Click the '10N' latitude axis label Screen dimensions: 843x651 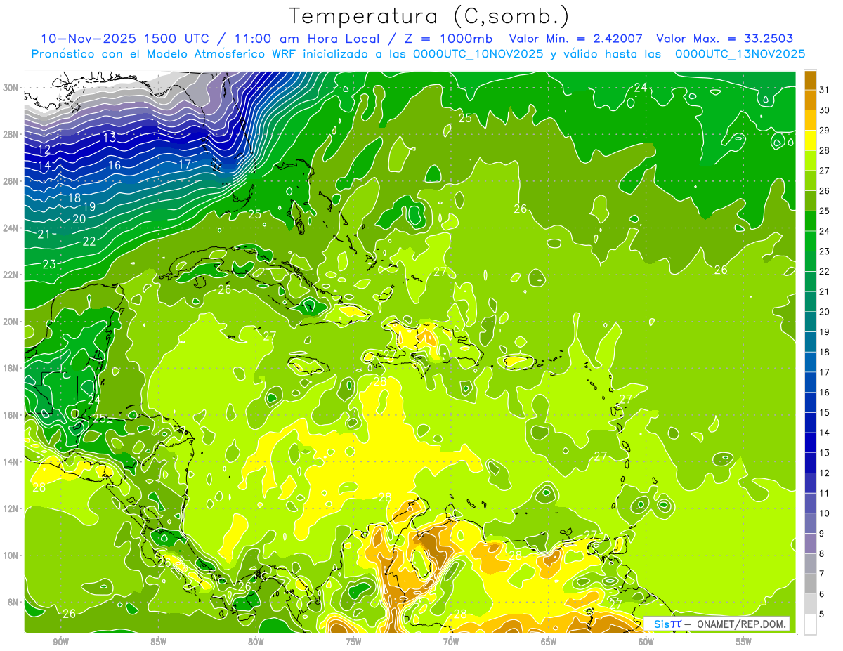[x=11, y=555]
